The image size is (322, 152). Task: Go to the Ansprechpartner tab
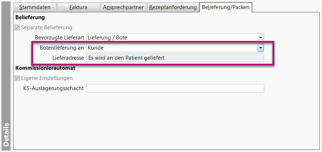click(x=123, y=7)
